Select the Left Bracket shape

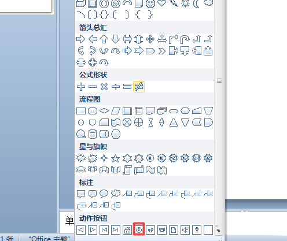[116, 15]
